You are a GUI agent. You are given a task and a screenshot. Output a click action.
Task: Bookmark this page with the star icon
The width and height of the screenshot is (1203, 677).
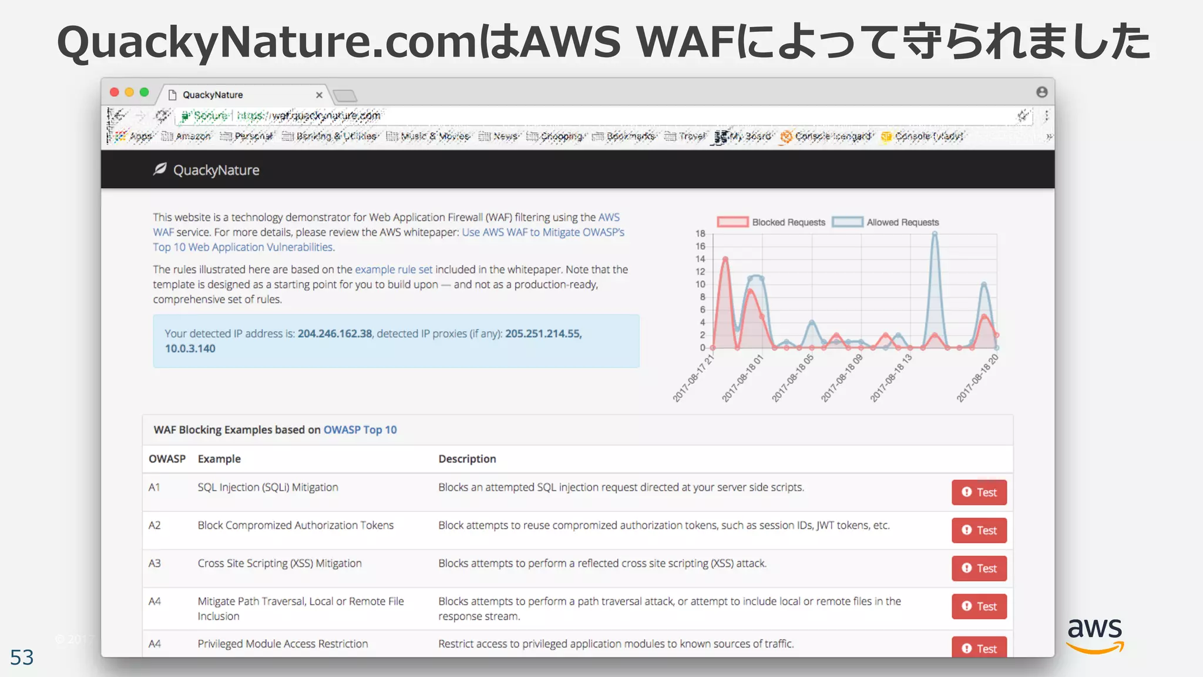click(1023, 116)
